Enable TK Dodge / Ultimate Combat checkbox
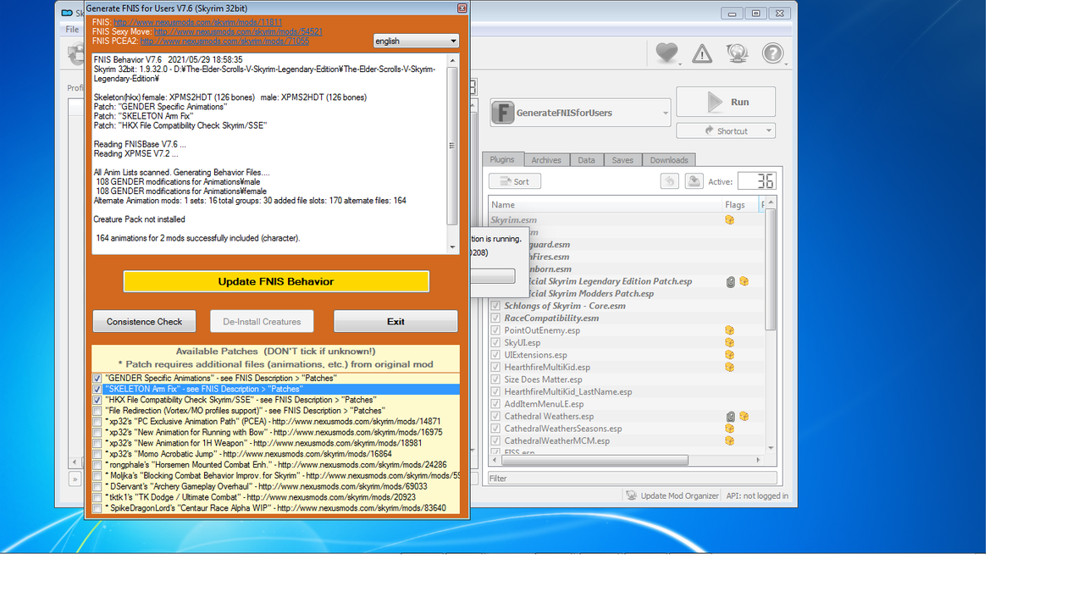1084x609 pixels. (97, 498)
